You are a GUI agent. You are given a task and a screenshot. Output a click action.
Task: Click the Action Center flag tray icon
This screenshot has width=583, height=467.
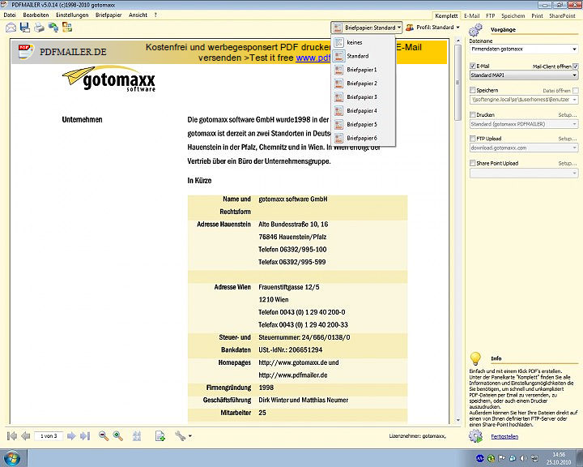coord(501,458)
